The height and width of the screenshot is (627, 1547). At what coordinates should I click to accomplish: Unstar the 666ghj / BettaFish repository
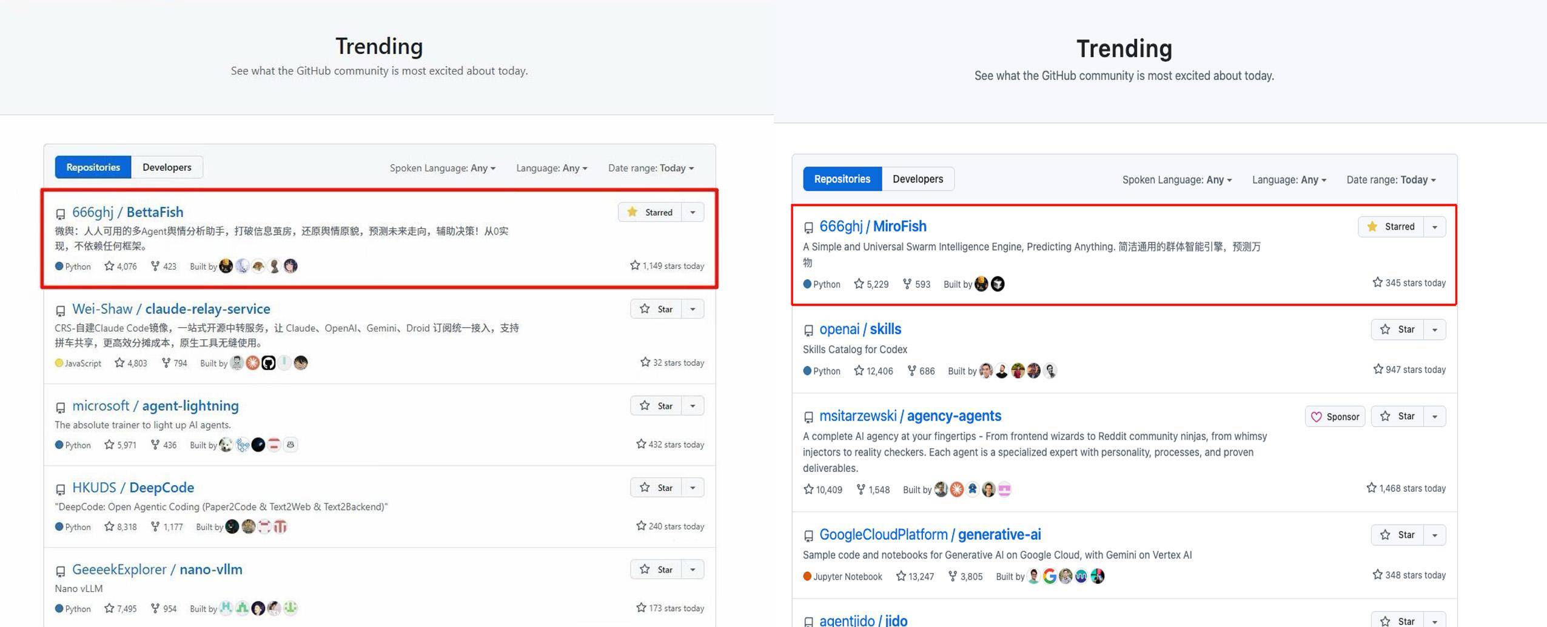[x=650, y=212]
